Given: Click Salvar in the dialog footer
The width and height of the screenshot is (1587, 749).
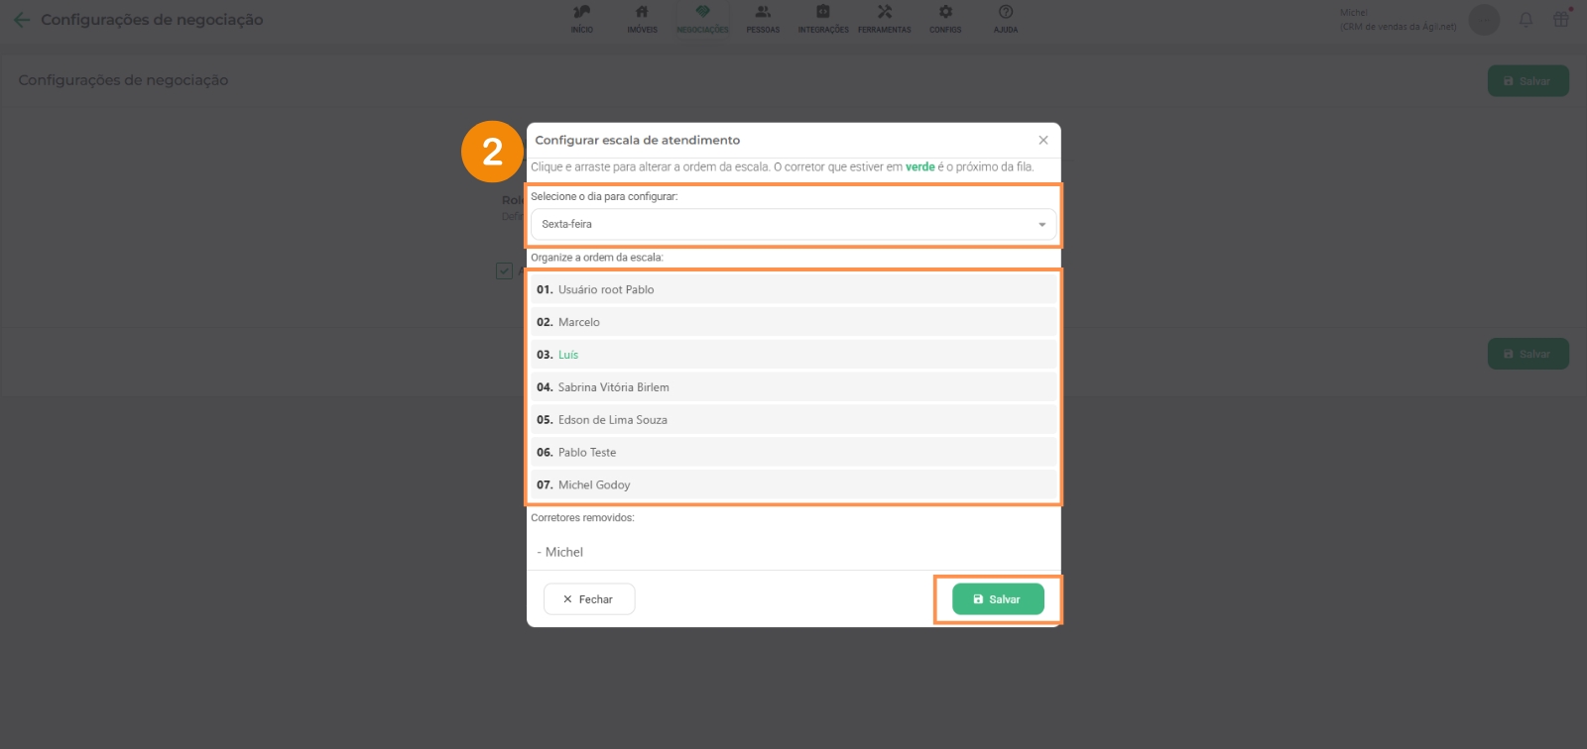Looking at the screenshot, I should [x=998, y=599].
